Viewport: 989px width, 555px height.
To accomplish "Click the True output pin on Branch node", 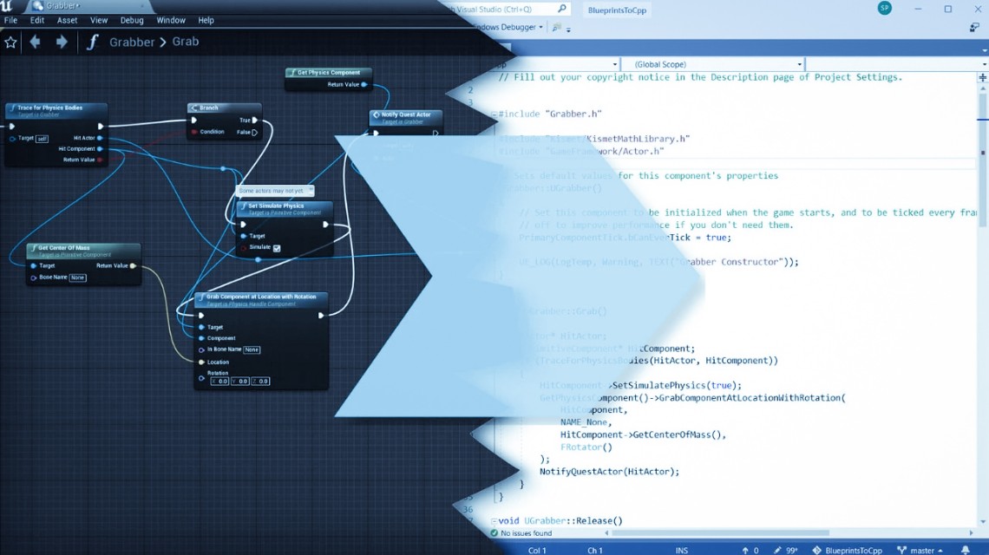I will point(255,120).
